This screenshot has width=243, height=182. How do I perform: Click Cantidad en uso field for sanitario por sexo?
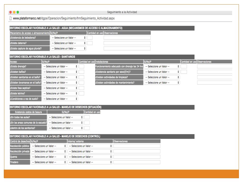pyautogui.click(x=184, y=72)
